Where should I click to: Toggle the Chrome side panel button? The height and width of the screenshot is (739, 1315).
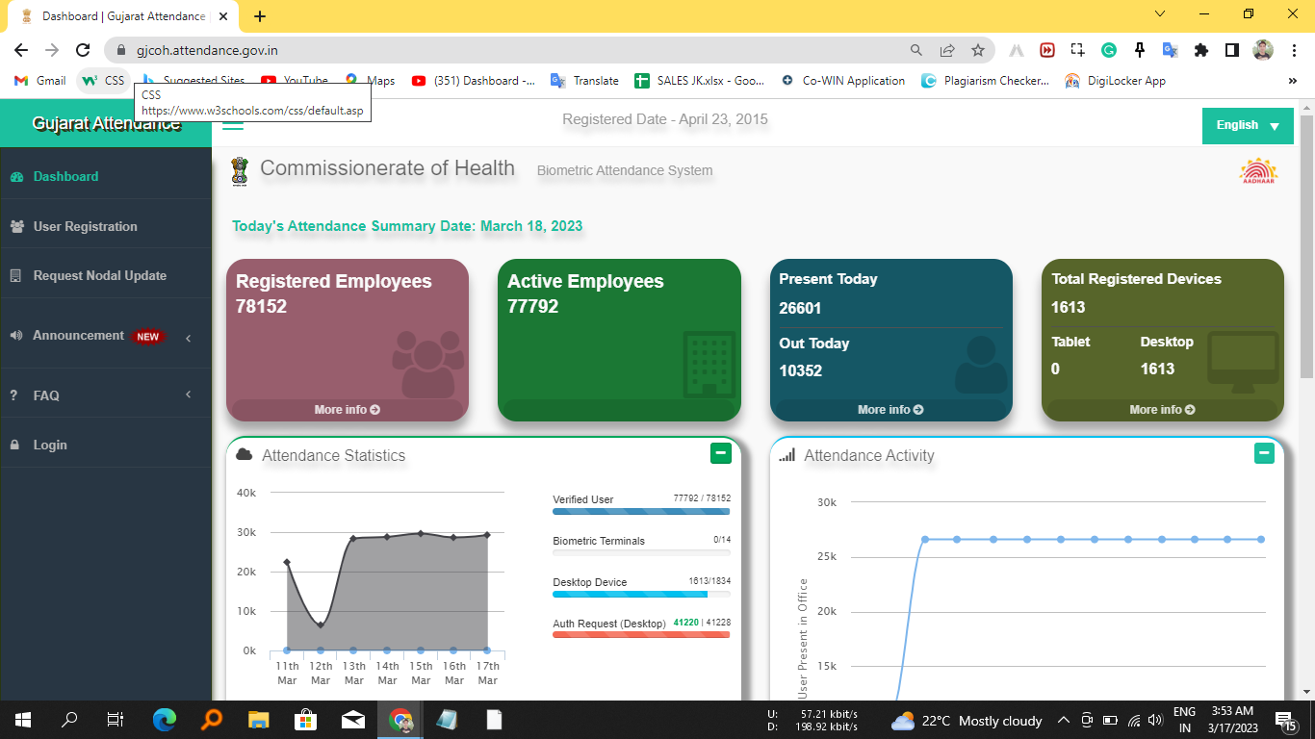click(x=1231, y=50)
